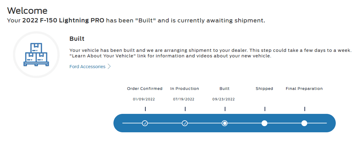The height and width of the screenshot is (155, 352).
Task: Click the Built label above the tracker
Action: [224, 89]
